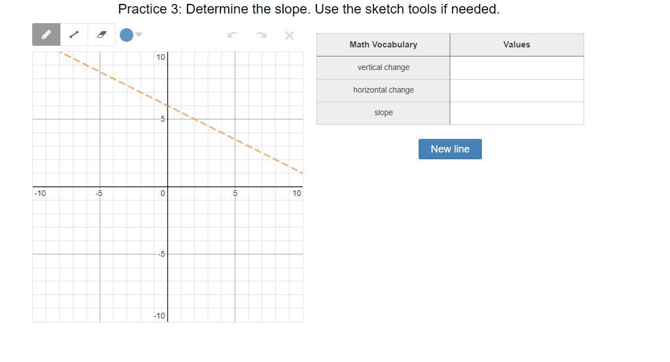Select the pencil sketch tool
Screen dimensions: 670x362
tap(46, 34)
